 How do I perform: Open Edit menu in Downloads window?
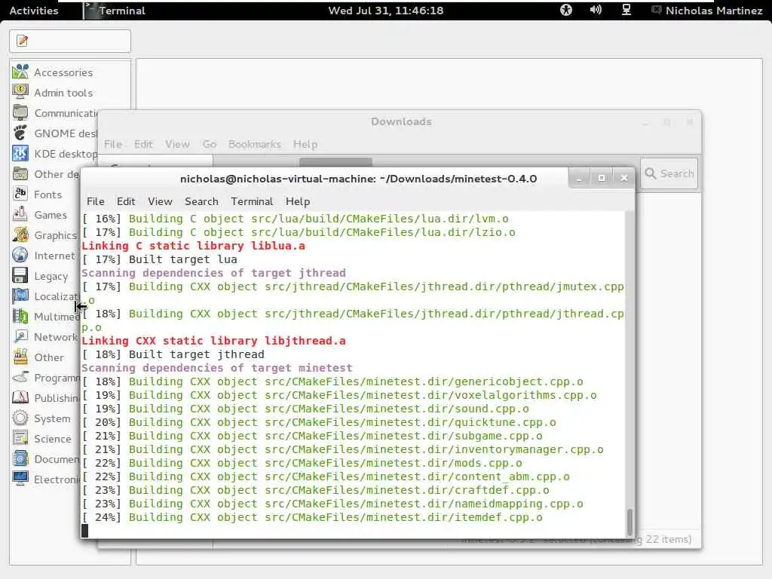(x=143, y=144)
